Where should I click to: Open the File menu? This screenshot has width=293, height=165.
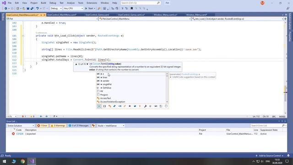click(x=10, y=3)
